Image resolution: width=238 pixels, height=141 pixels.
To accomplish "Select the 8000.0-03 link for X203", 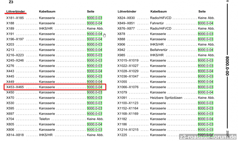I will pyautogui.click(x=95, y=45).
